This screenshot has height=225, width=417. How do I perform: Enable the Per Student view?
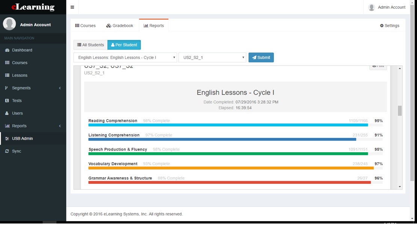pyautogui.click(x=124, y=45)
